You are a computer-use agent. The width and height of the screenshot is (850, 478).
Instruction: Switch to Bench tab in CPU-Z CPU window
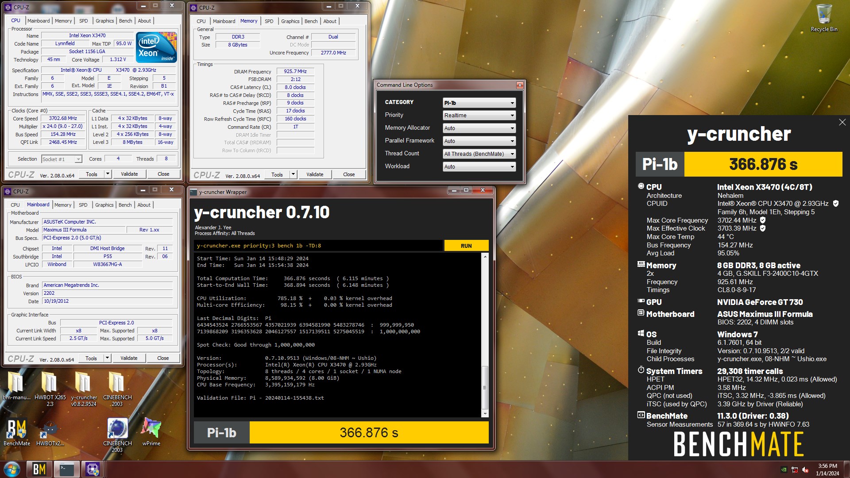pyautogui.click(x=125, y=21)
